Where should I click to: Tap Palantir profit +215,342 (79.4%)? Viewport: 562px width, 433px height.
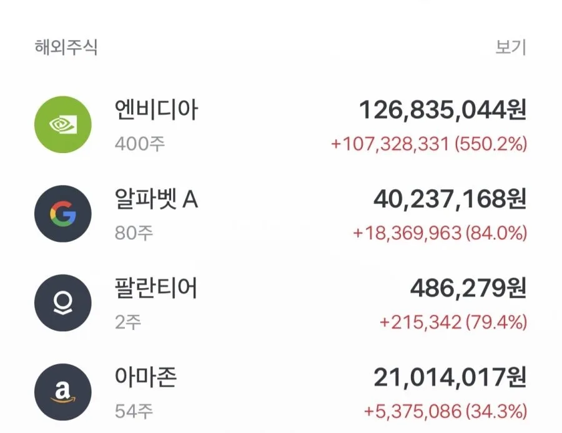(x=453, y=322)
